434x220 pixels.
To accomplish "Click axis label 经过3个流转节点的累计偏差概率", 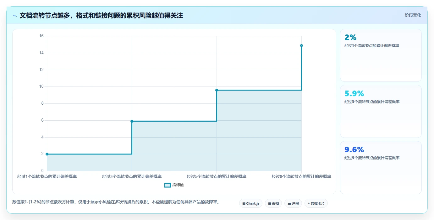I will (132, 176).
